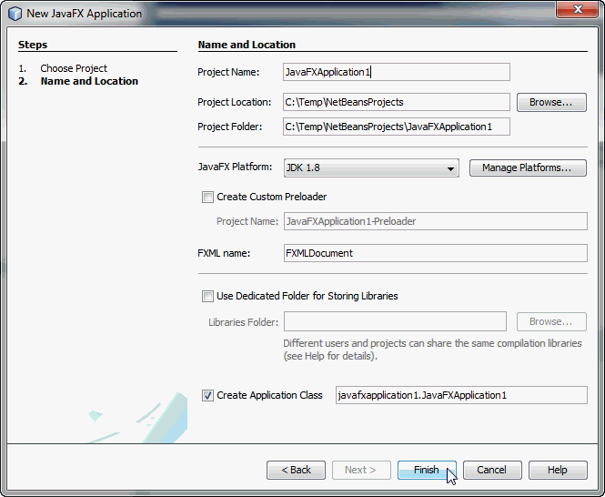The width and height of the screenshot is (605, 497).
Task: Focus the Project Name field with JavaFXApplication1
Action: pos(397,72)
